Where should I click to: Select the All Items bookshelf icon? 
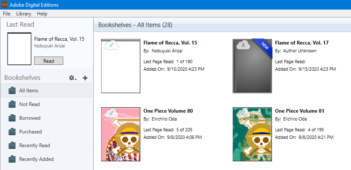[x=12, y=90]
